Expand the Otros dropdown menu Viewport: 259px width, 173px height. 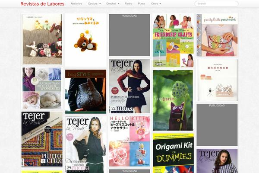156,3
